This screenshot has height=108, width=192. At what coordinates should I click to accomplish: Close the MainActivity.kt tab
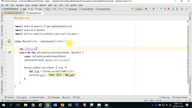(x=42, y=13)
